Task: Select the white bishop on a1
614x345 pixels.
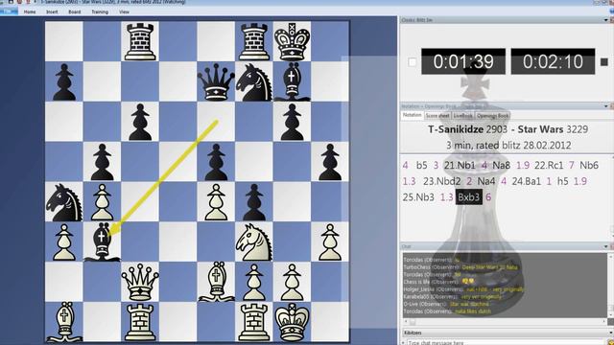Action: coord(64,322)
